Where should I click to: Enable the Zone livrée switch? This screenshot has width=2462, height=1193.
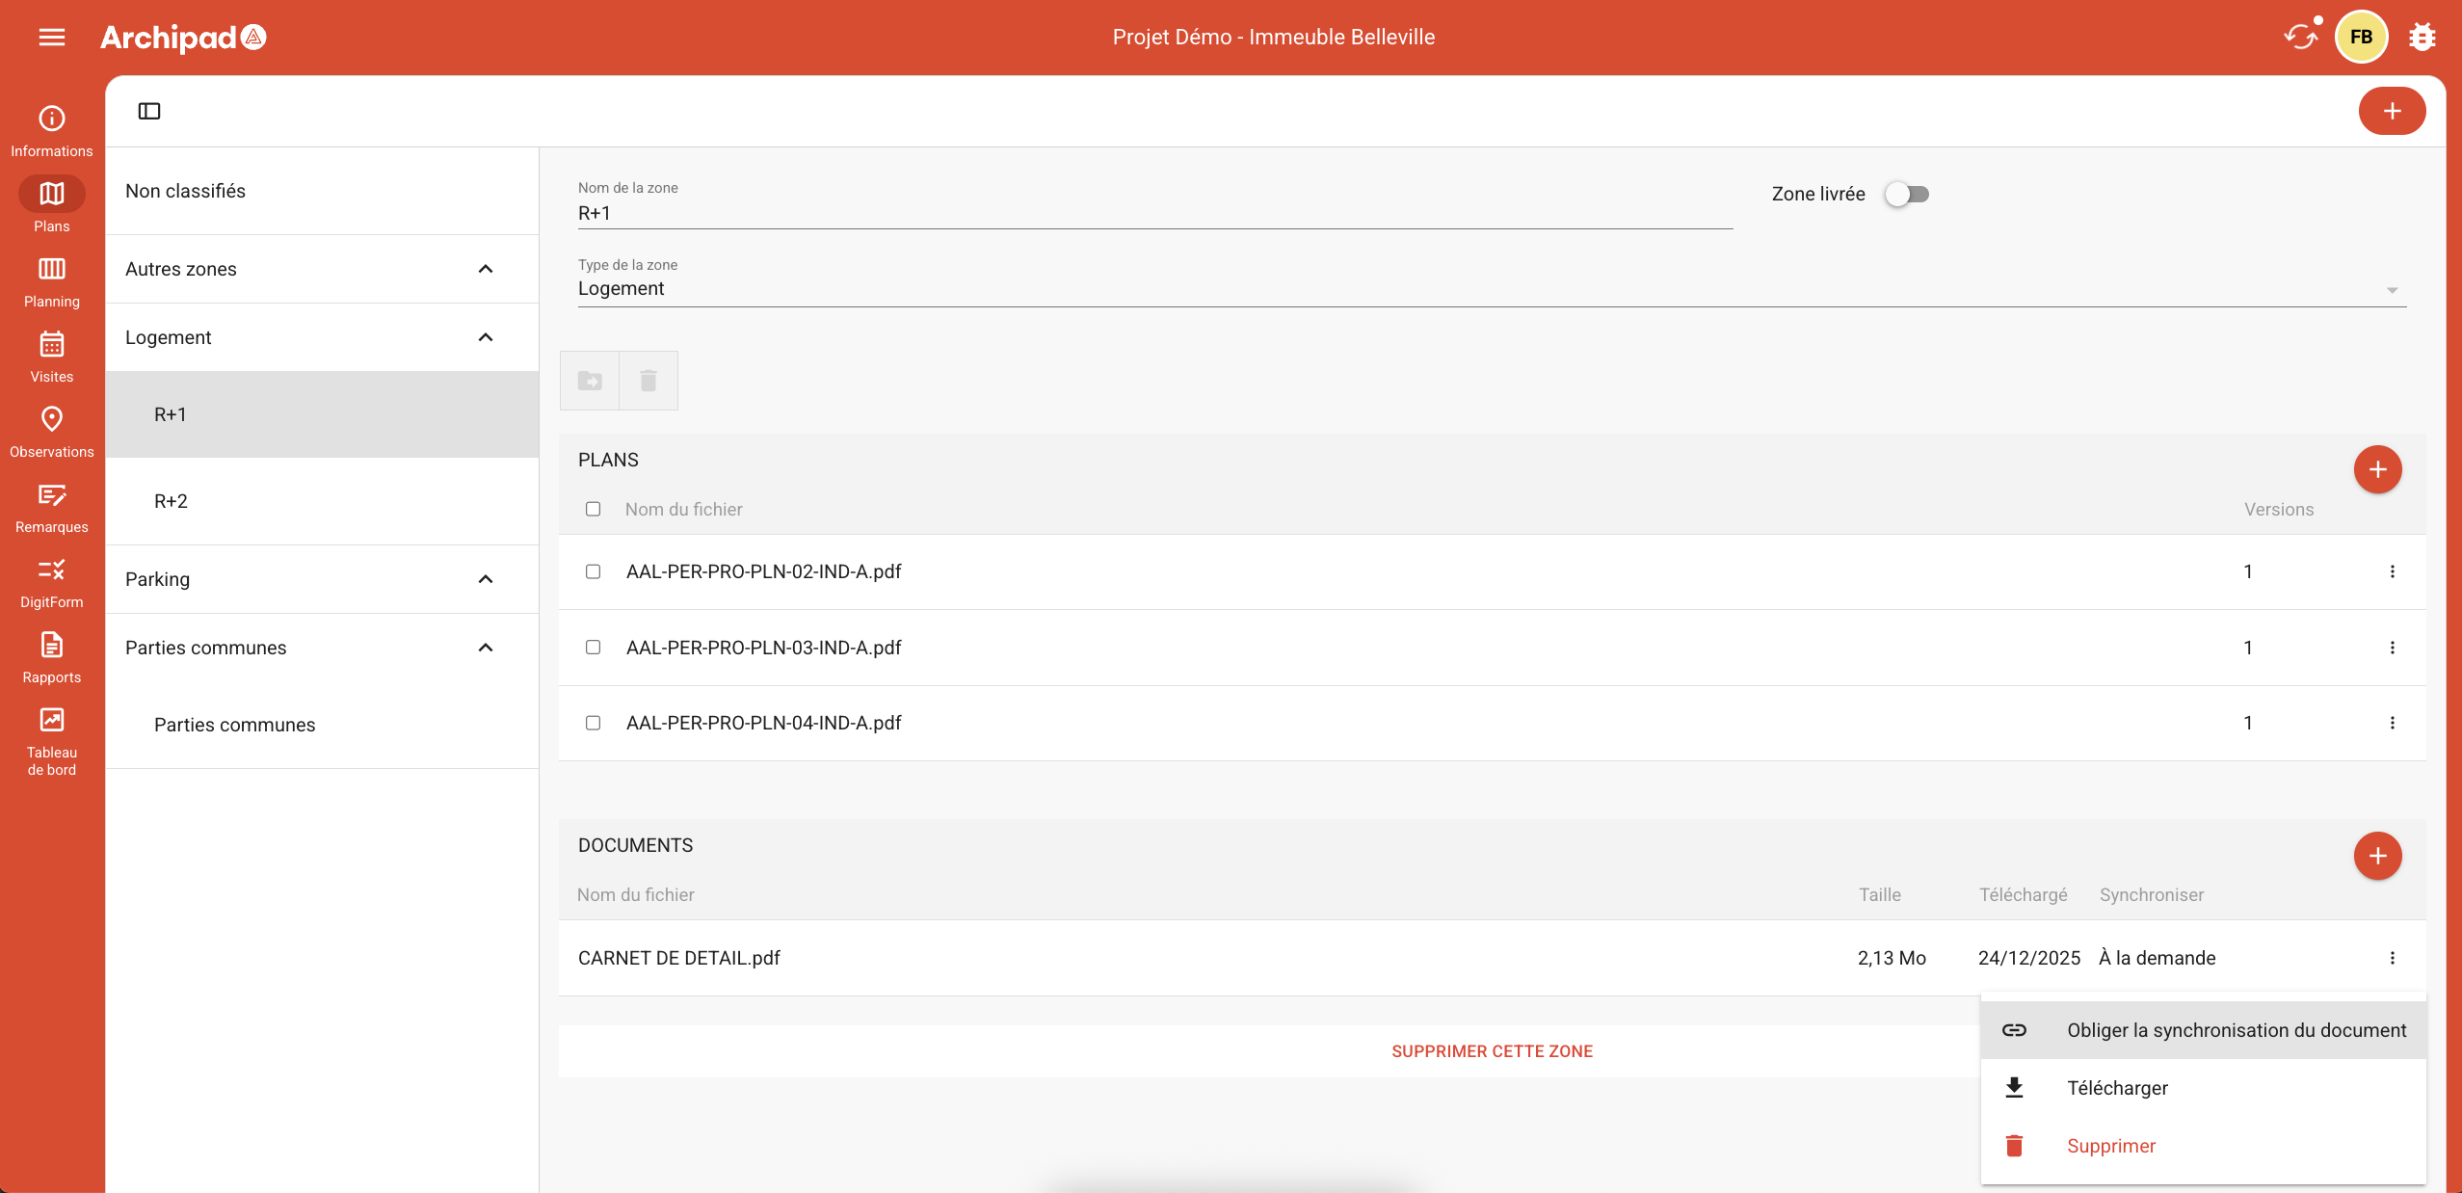pyautogui.click(x=1907, y=194)
